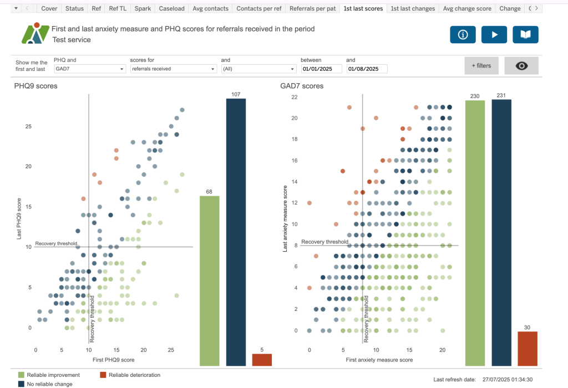Open the Avg change score tab
Viewport: 568px width, 388px height.
467,8
